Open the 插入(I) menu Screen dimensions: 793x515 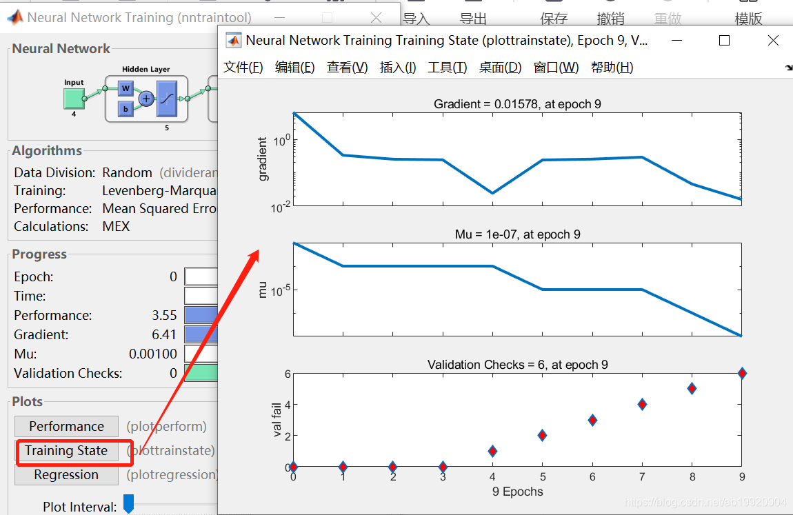(397, 67)
